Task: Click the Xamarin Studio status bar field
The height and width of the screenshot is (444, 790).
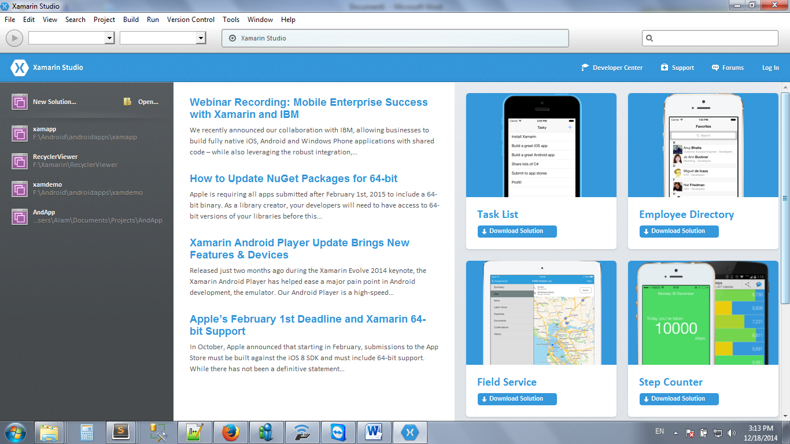Action: click(396, 38)
